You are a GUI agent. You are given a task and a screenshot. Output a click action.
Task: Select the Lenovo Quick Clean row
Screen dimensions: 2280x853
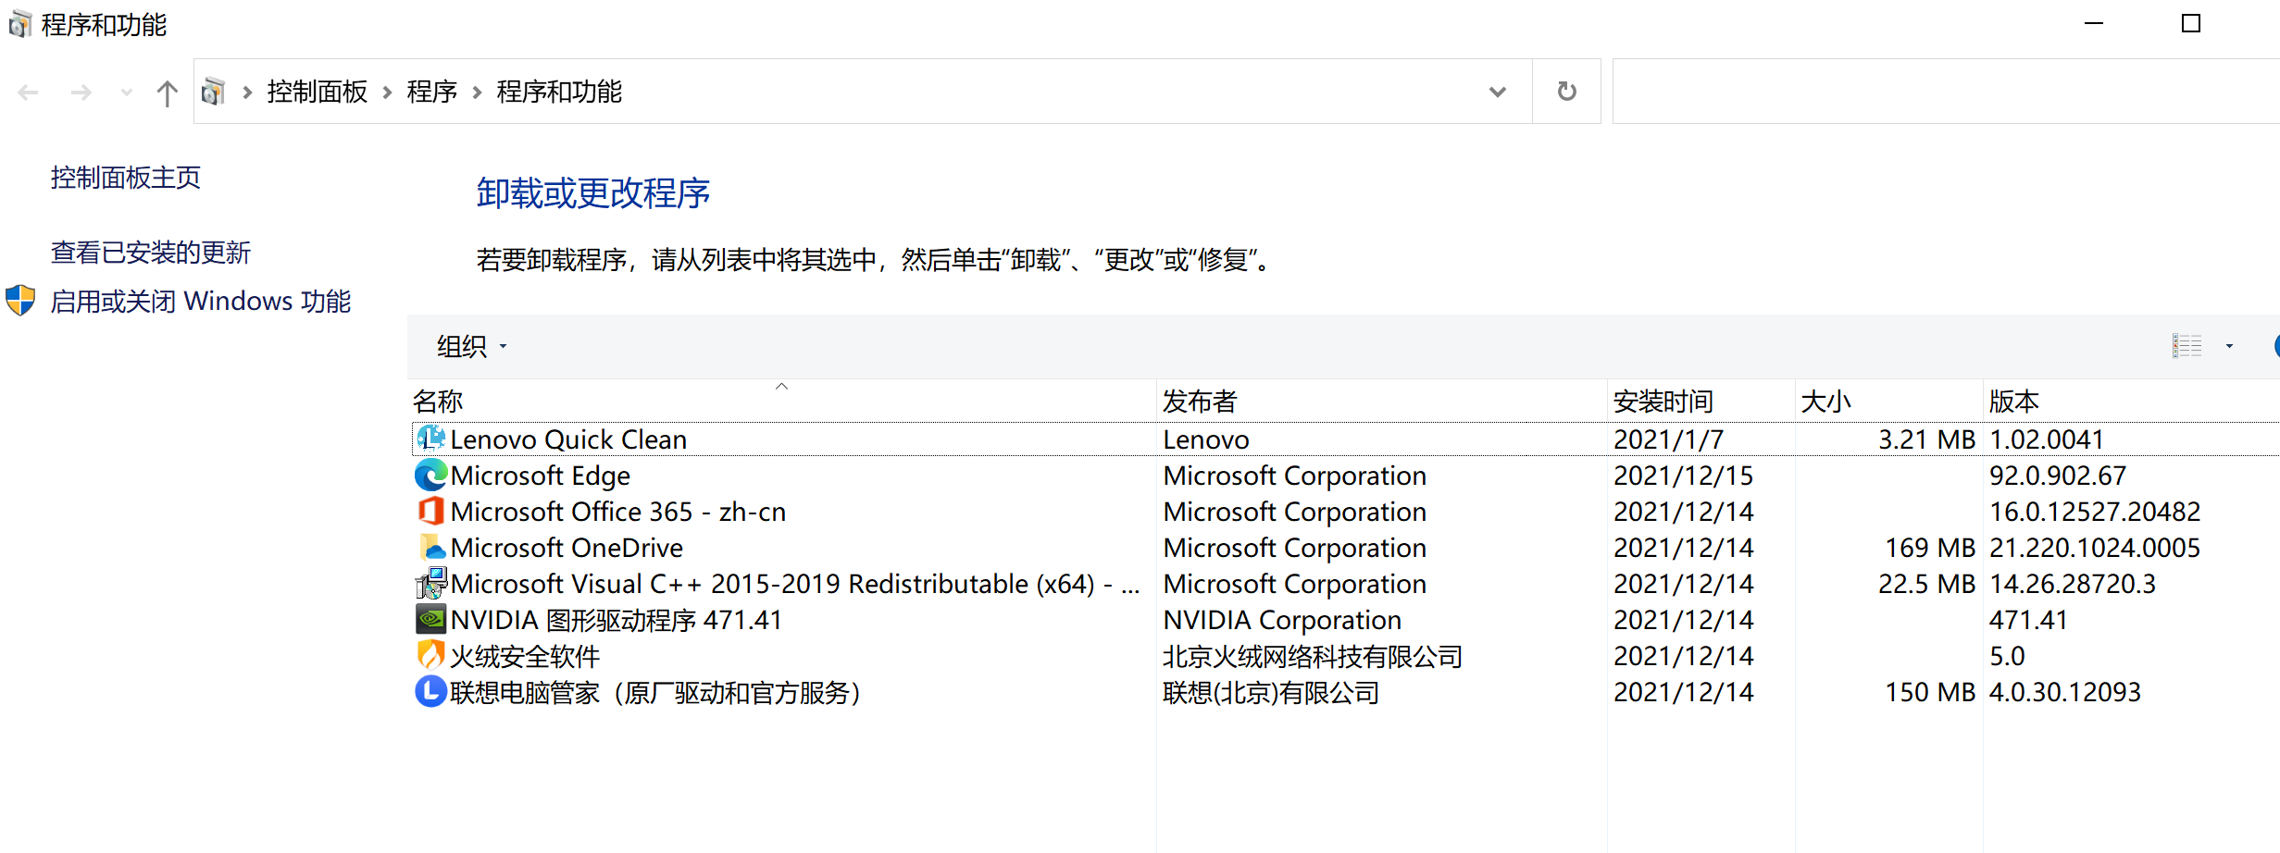pos(1345,439)
